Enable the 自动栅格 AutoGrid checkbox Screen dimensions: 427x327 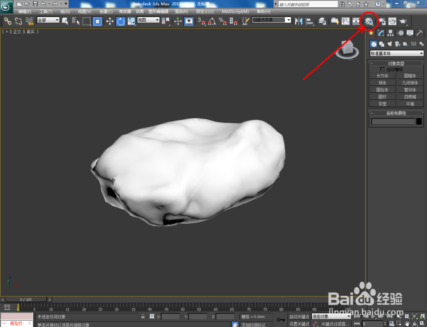click(x=383, y=69)
